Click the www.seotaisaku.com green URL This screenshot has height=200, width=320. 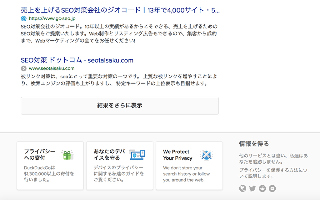coord(52,68)
